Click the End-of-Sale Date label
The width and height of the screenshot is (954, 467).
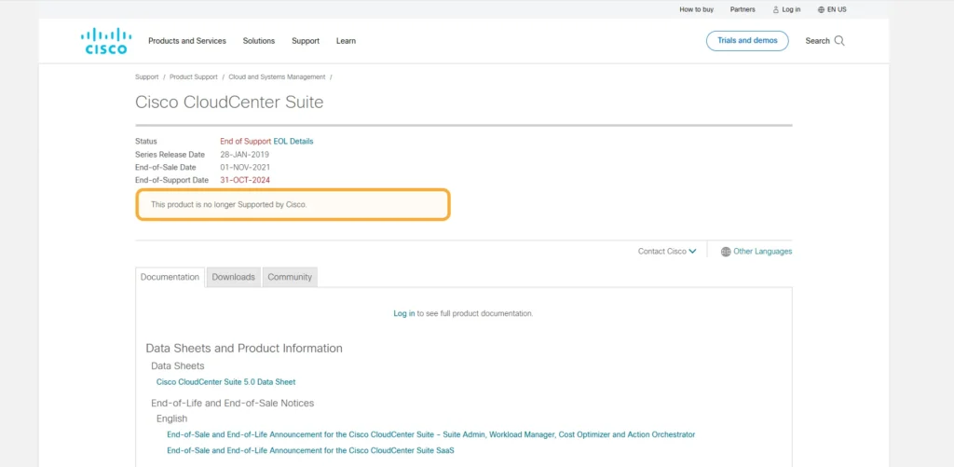(166, 168)
